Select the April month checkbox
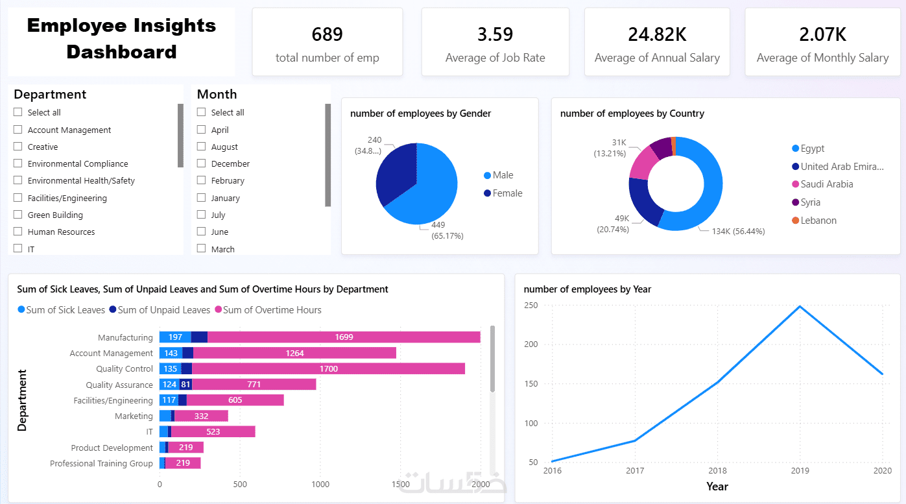This screenshot has width=906, height=504. [201, 130]
